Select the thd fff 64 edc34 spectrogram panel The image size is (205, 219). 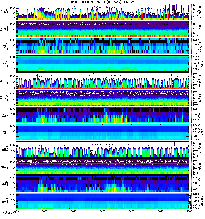pos(103,80)
